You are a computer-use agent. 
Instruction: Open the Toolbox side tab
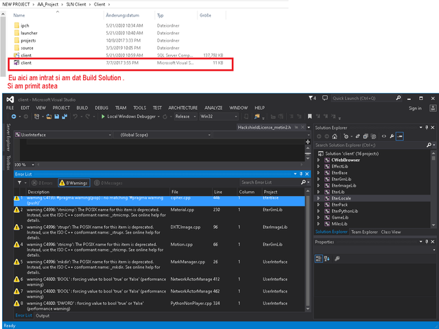8,162
